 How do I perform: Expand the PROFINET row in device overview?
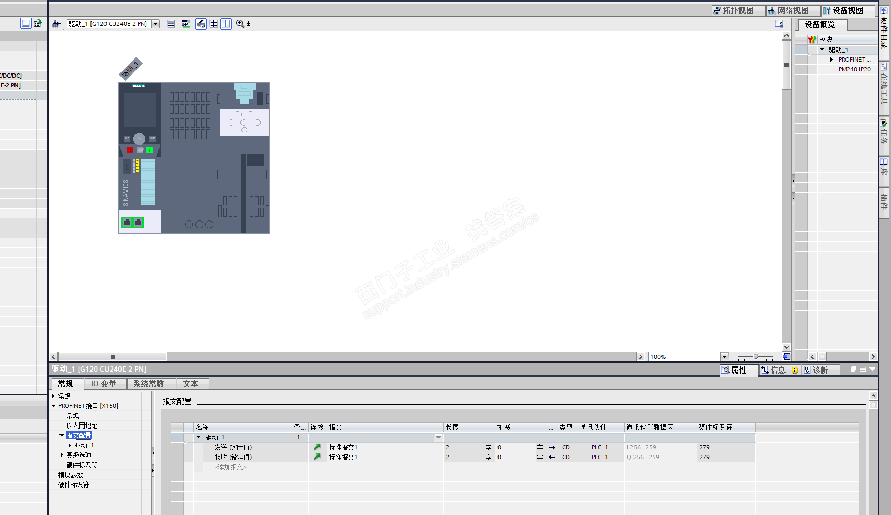tap(832, 60)
